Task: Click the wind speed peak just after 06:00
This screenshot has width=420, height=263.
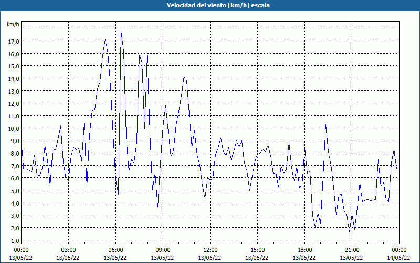Action: pos(121,32)
